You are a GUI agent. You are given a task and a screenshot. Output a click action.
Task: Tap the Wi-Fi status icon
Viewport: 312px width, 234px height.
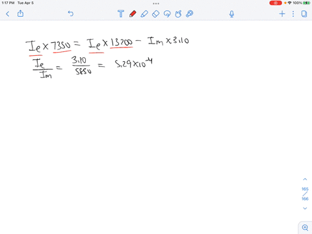(x=289, y=3)
